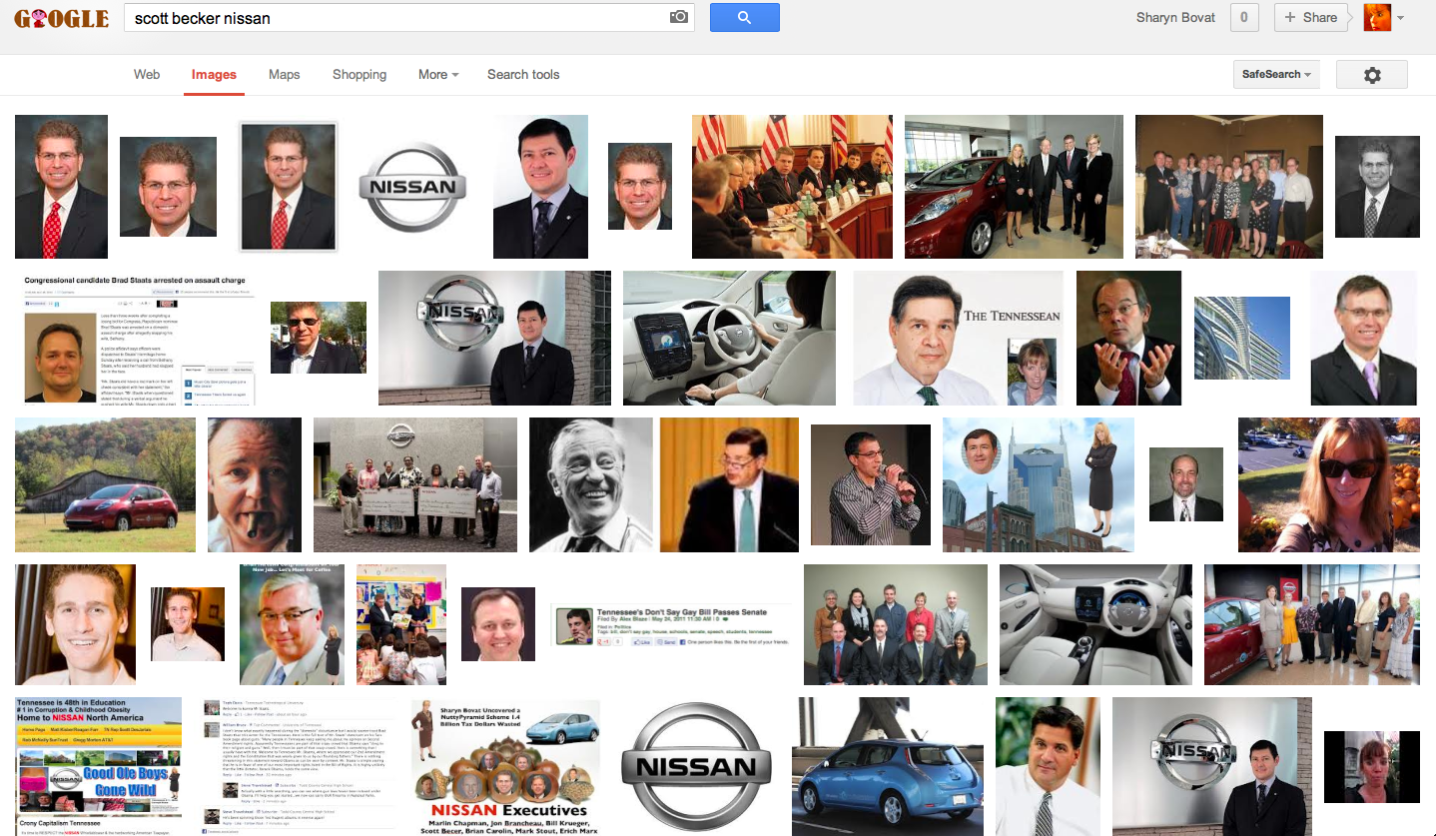
Task: Open the group holding large checks thumbnail
Action: coord(415,484)
